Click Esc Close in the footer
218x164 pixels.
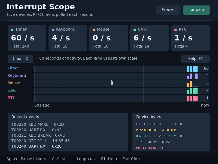132,159
